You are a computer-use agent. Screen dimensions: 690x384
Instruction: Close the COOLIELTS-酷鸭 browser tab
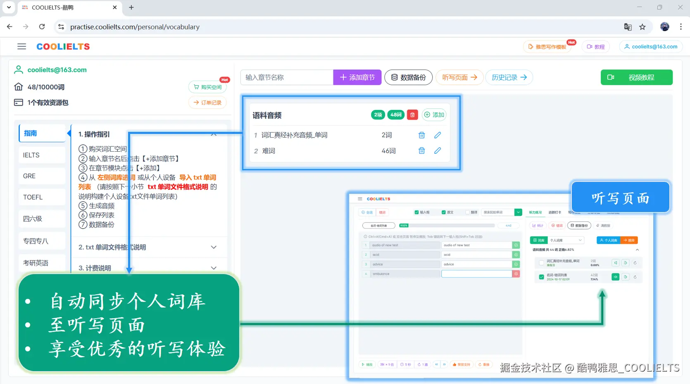[115, 7]
